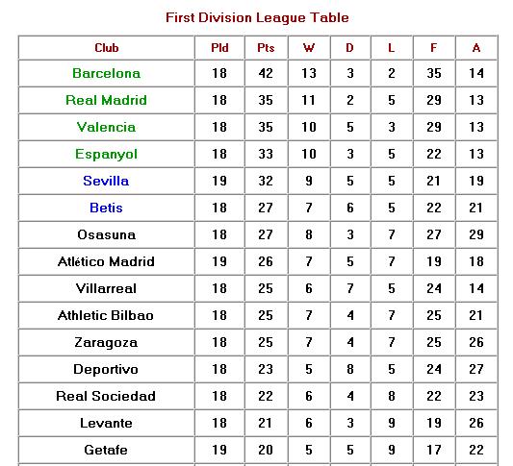513x466 pixels.
Task: Click the Pts column header
Action: tap(266, 48)
